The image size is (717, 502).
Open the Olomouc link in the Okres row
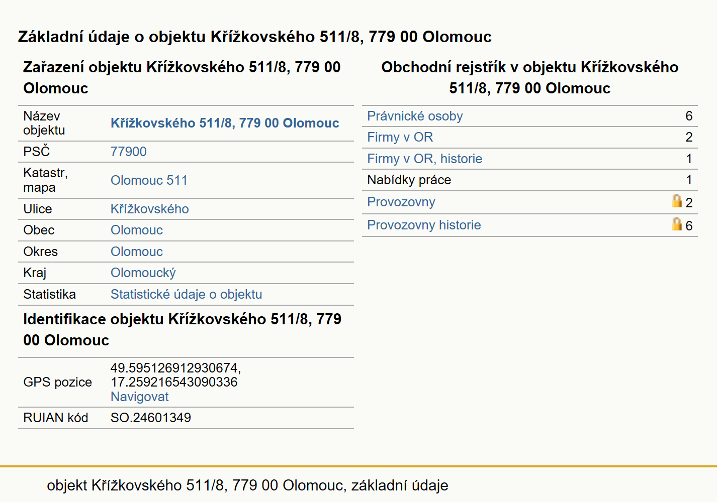[137, 252]
